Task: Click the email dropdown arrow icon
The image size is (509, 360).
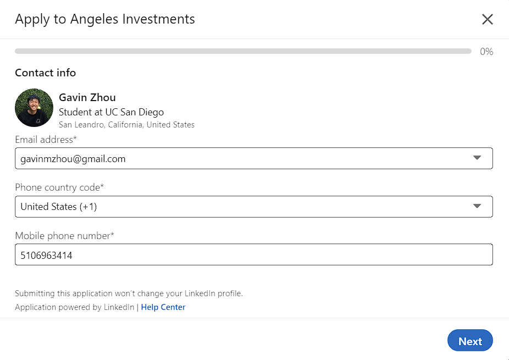Action: tap(477, 158)
